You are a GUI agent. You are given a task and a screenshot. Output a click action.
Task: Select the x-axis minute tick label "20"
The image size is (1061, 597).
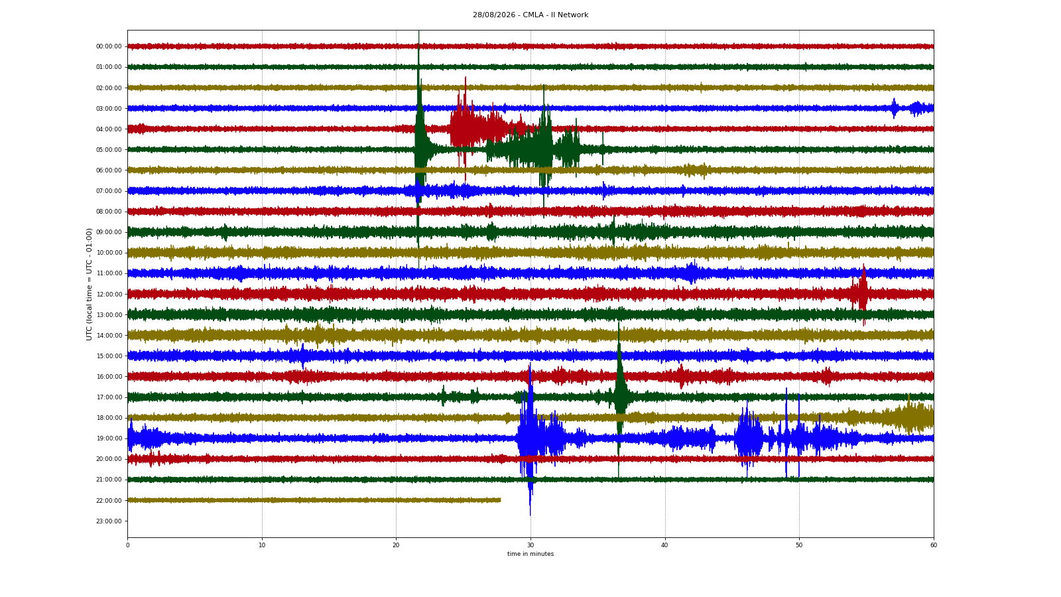[x=397, y=545]
